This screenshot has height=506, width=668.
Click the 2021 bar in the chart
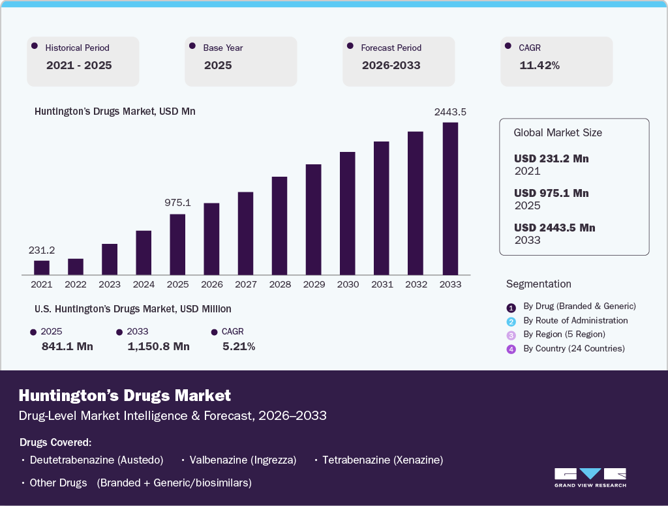click(42, 267)
